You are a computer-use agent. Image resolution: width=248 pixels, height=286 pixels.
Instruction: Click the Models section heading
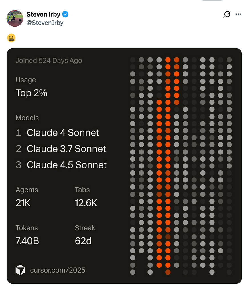(x=27, y=118)
